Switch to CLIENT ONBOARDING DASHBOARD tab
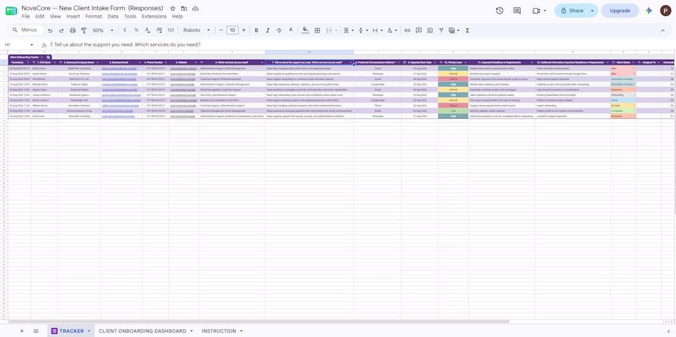 tap(143, 331)
